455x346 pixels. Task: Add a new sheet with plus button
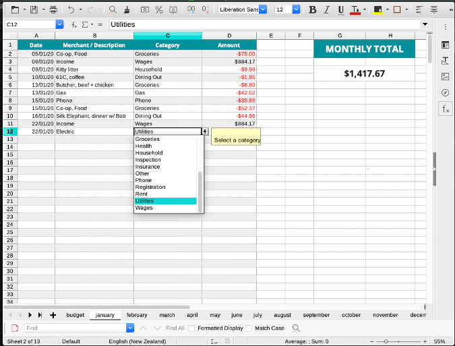click(x=53, y=315)
